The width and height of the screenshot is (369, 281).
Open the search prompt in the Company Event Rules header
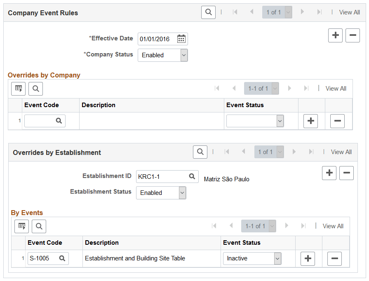(x=208, y=12)
